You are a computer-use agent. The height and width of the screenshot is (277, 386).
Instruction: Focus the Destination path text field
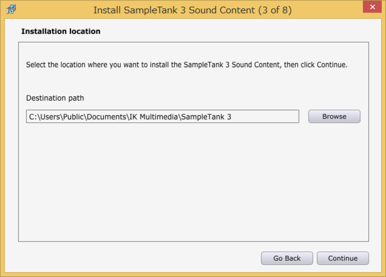click(x=163, y=117)
